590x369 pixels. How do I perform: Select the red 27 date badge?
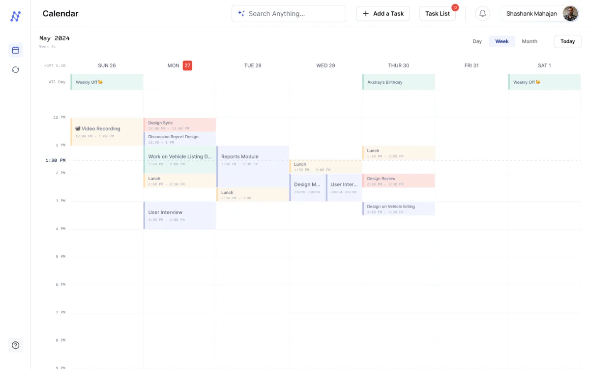[x=187, y=65]
